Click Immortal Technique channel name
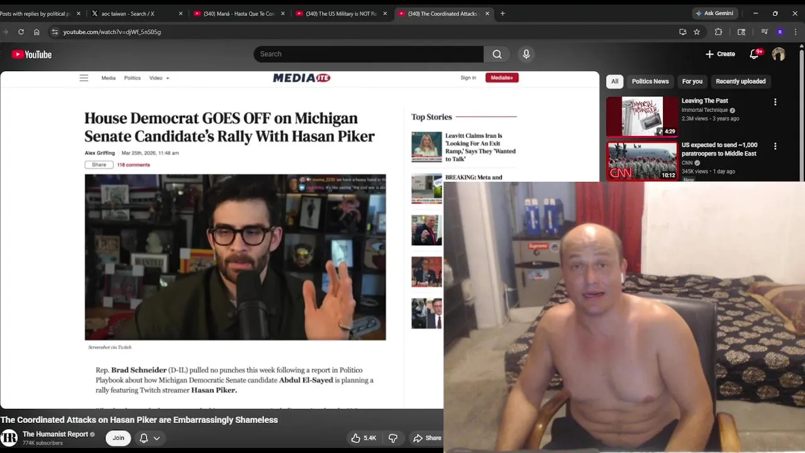805x453 pixels. pos(704,110)
